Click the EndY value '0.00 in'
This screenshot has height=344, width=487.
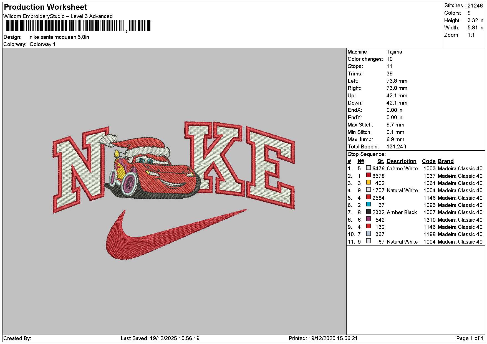pyautogui.click(x=394, y=118)
